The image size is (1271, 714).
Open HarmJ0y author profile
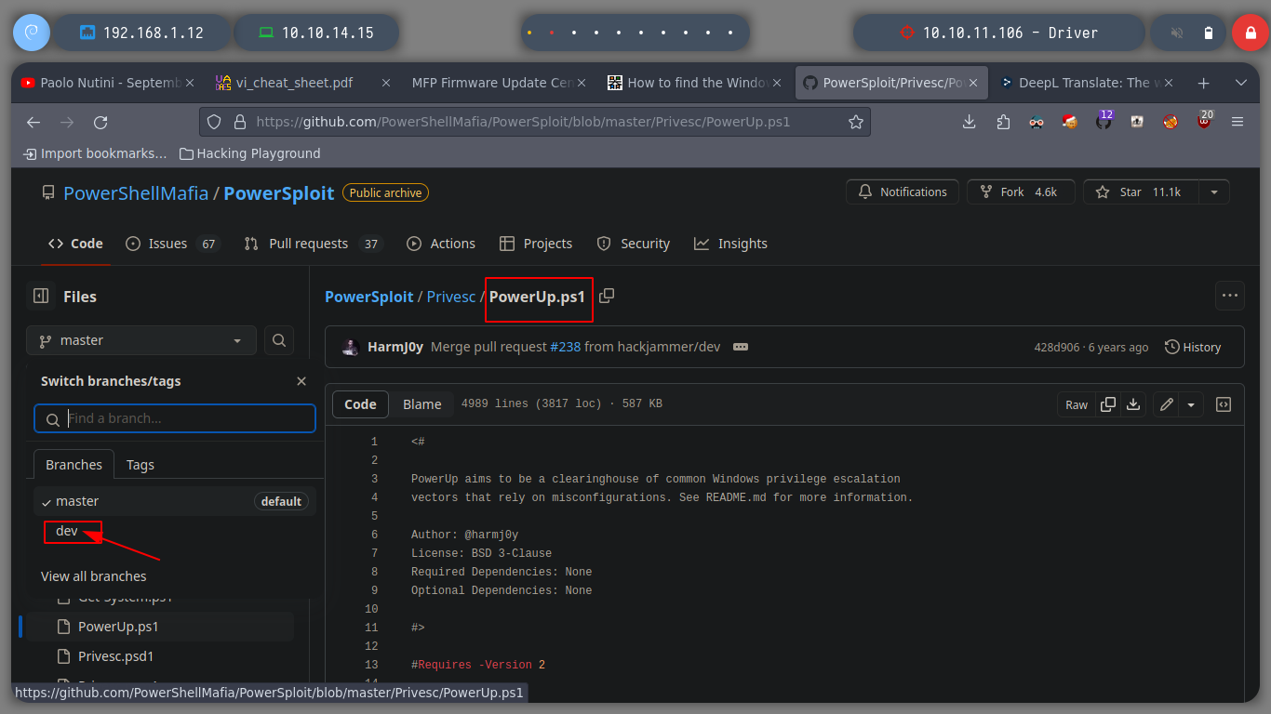[x=395, y=347]
